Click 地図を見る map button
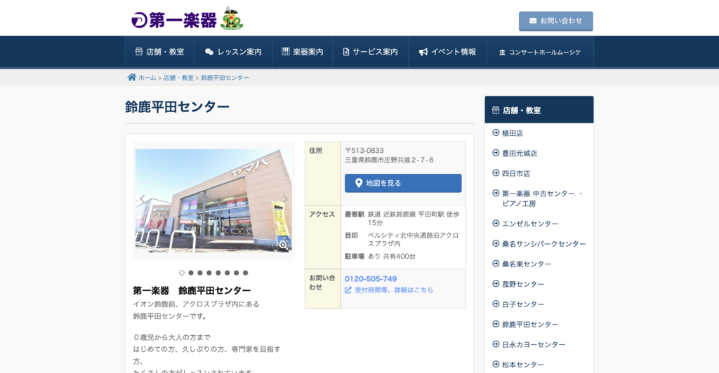 point(403,183)
